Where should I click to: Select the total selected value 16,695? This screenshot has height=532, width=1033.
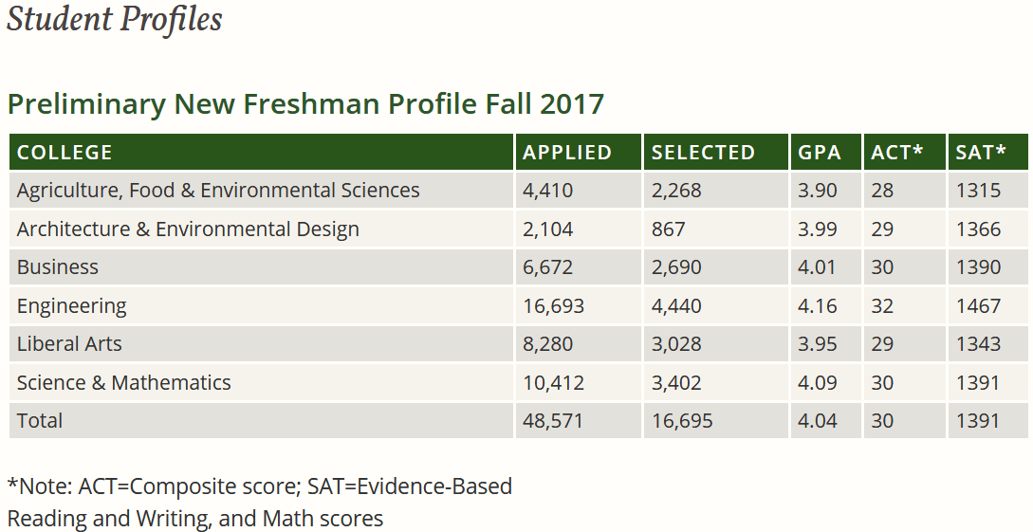pyautogui.click(x=682, y=421)
